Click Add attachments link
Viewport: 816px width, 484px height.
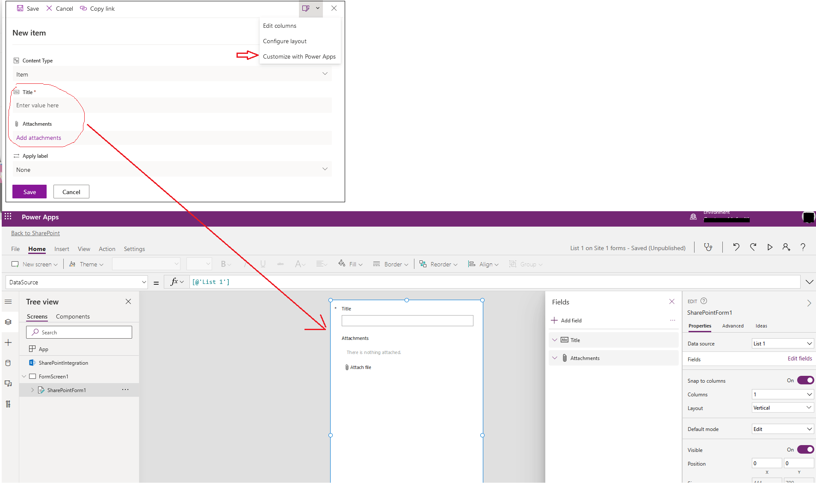click(38, 138)
